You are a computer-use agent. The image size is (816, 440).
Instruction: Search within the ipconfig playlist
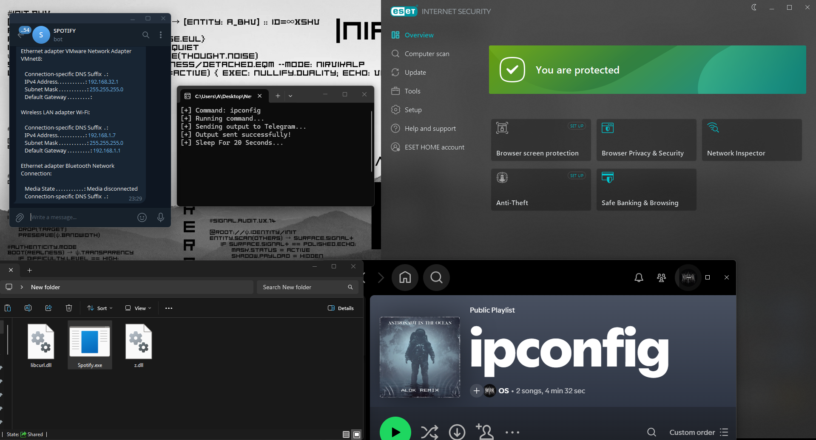tap(651, 432)
